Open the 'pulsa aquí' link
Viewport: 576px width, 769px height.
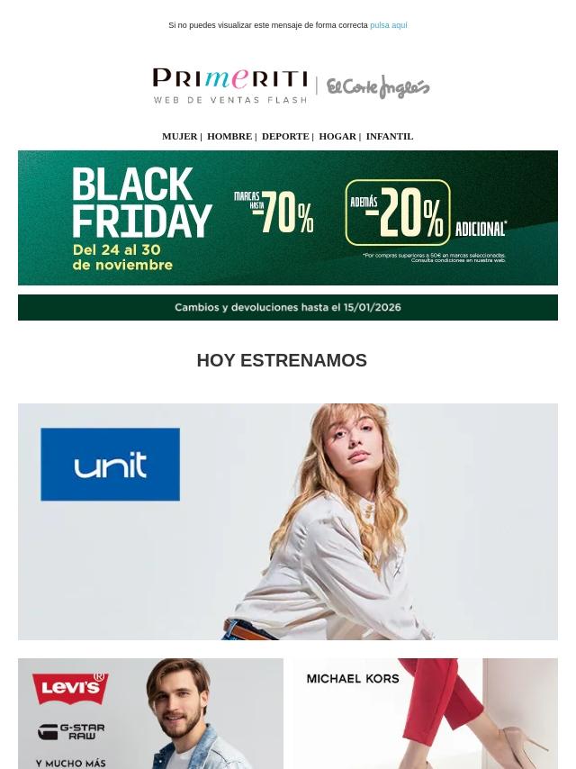coord(389,25)
